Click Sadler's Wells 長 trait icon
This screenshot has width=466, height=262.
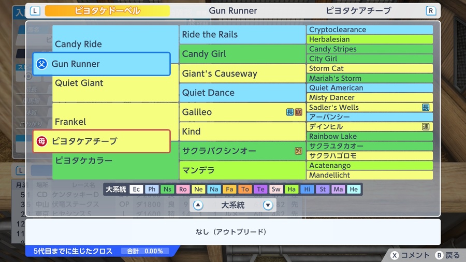coord(426,107)
